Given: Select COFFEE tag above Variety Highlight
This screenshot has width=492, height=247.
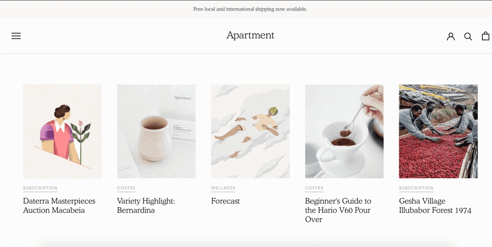Looking at the screenshot, I should pos(126,188).
